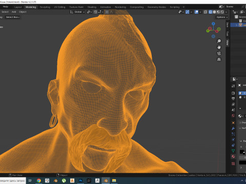246x184 pixels.
Task: Open the Physics properties tab
Action: coord(233,140)
